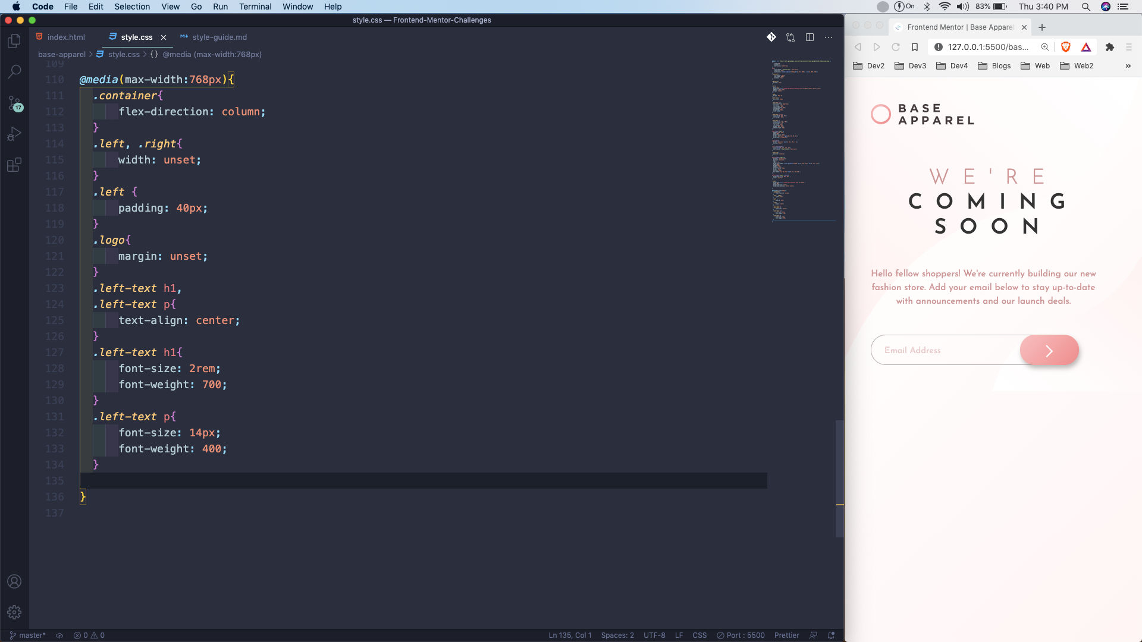
Task: Switch to the index.html tab
Action: point(61,37)
